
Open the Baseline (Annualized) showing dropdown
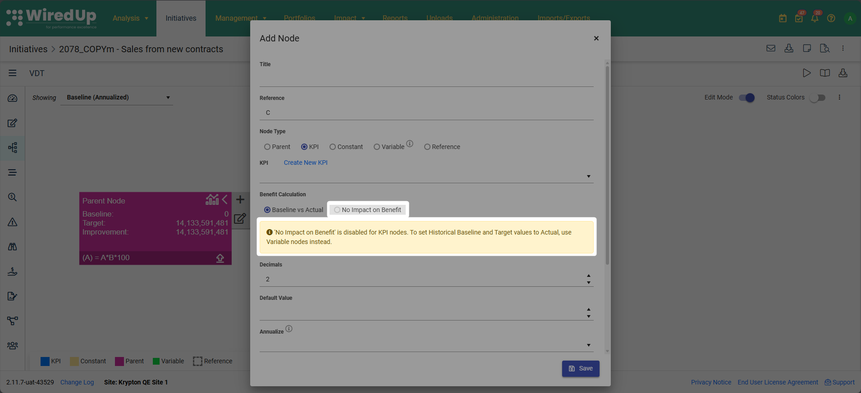[x=117, y=98]
